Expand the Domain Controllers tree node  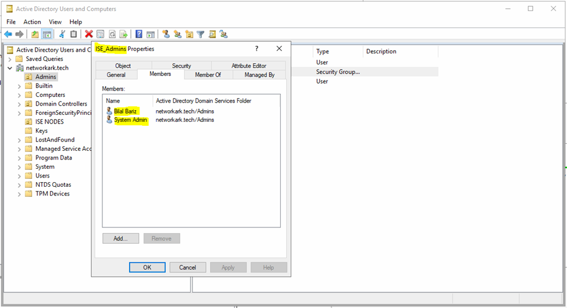point(19,104)
